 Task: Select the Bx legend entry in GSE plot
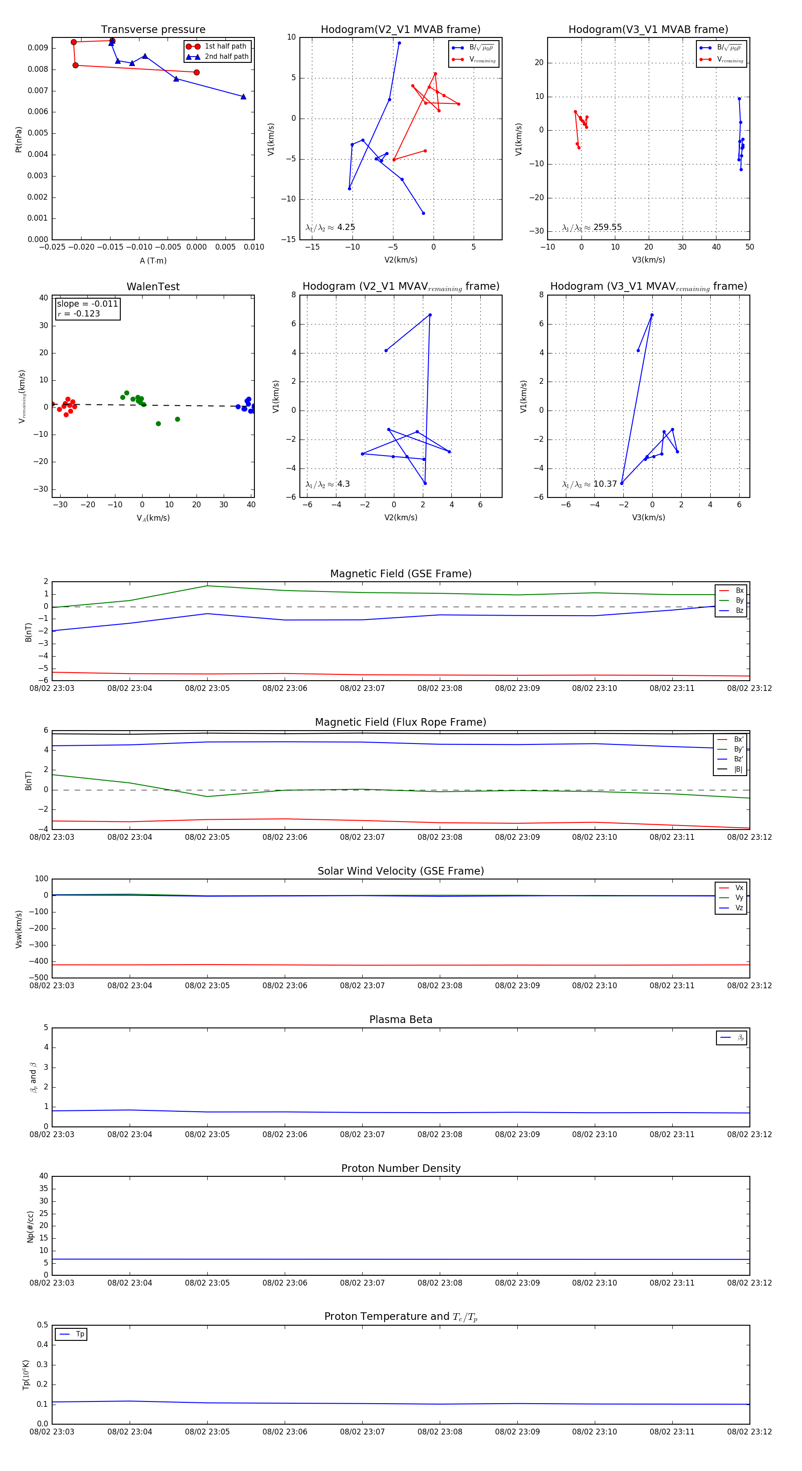731,591
